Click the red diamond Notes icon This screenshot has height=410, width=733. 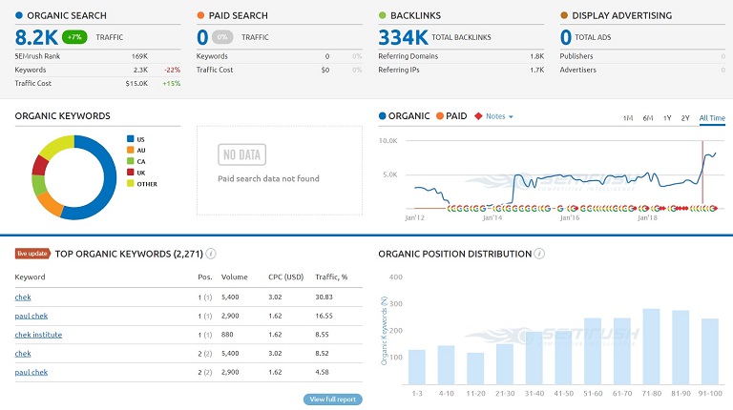478,116
